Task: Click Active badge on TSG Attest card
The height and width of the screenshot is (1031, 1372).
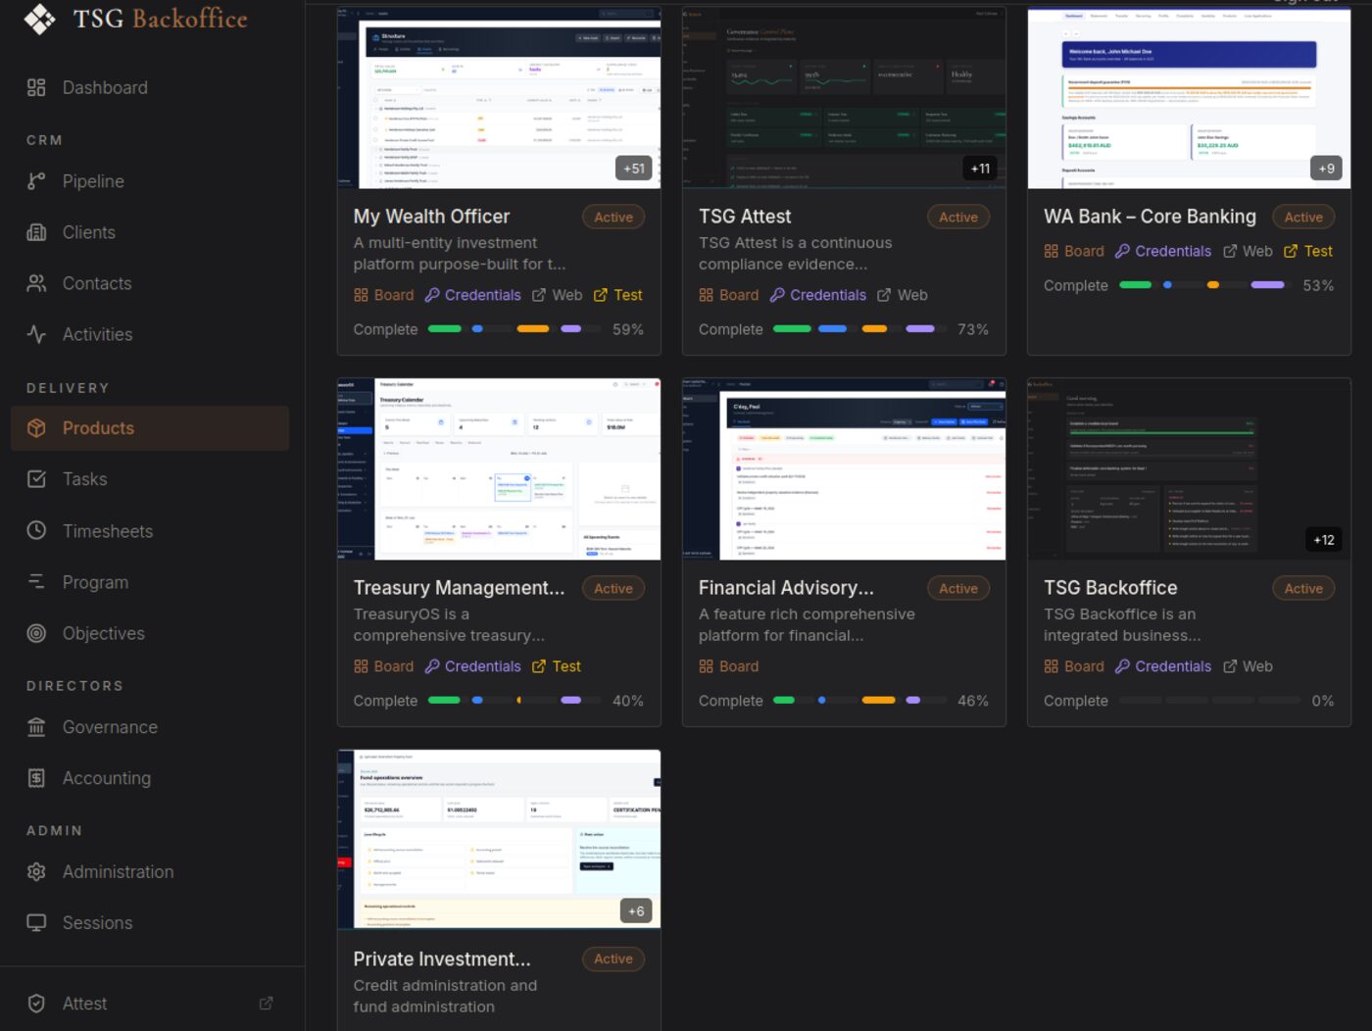Action: tap(958, 218)
